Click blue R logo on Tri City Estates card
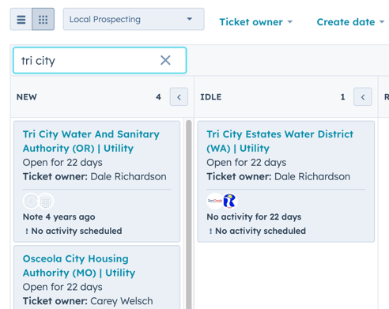Screen dimensions: 389x309 (x=229, y=201)
